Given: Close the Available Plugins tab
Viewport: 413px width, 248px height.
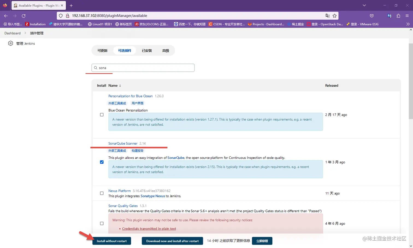Looking at the screenshot, I should (62, 5).
